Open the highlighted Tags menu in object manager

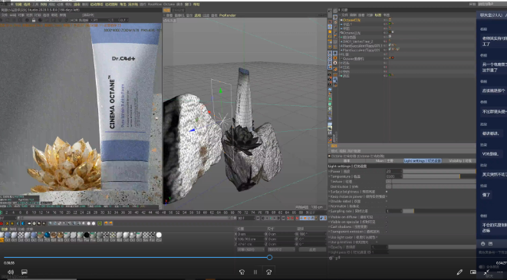pos(378,15)
